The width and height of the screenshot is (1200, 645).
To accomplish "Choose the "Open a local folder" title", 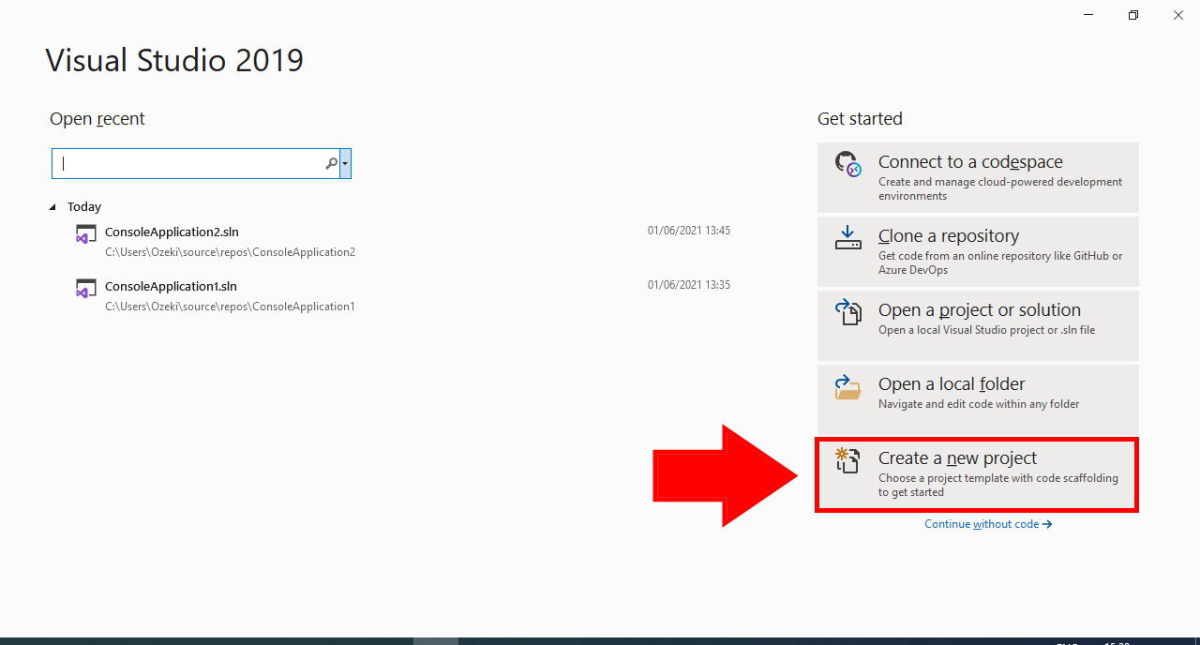I will [952, 384].
